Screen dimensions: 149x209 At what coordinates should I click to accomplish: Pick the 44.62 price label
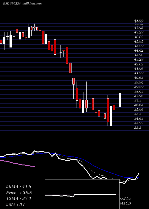[x=139, y=50]
